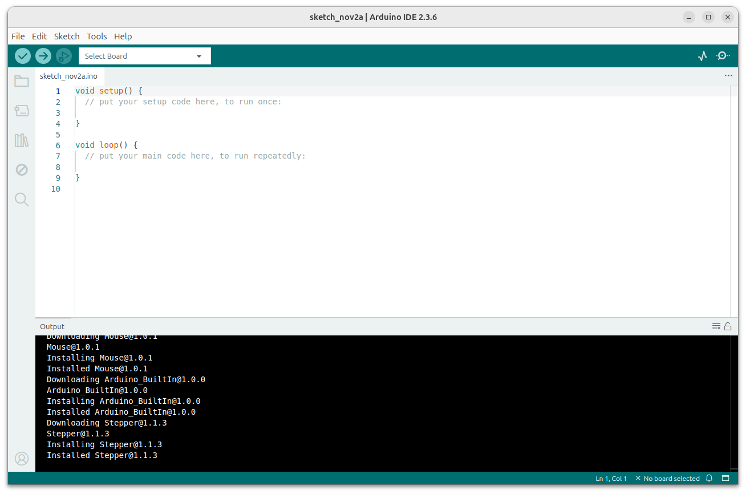Open the Library Manager sidebar panel
Viewport: 746px width, 494px height.
click(x=22, y=140)
